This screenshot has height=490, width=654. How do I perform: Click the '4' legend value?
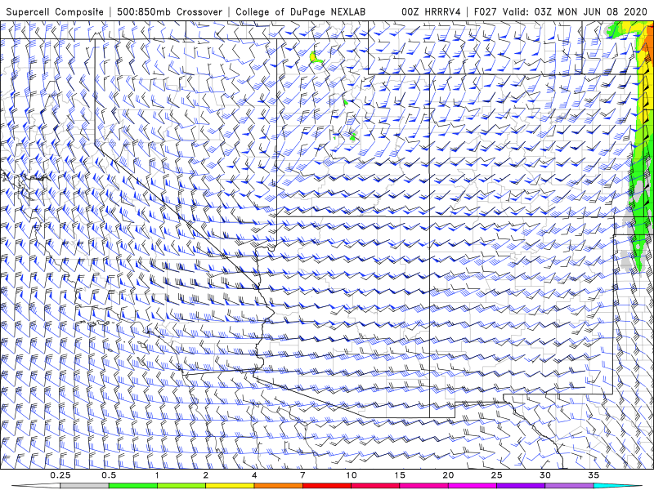(254, 475)
